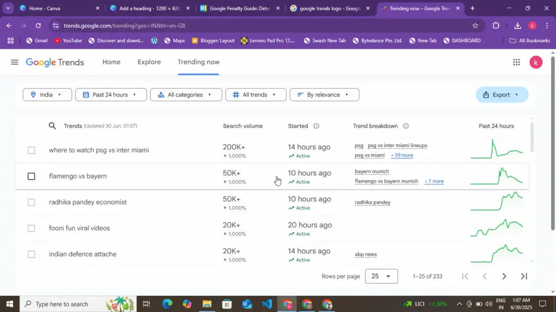This screenshot has height=312, width=556.
Task: Open File Explorer from the taskbar
Action: click(207, 304)
